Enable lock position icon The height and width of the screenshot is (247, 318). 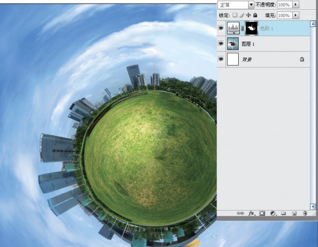point(248,15)
